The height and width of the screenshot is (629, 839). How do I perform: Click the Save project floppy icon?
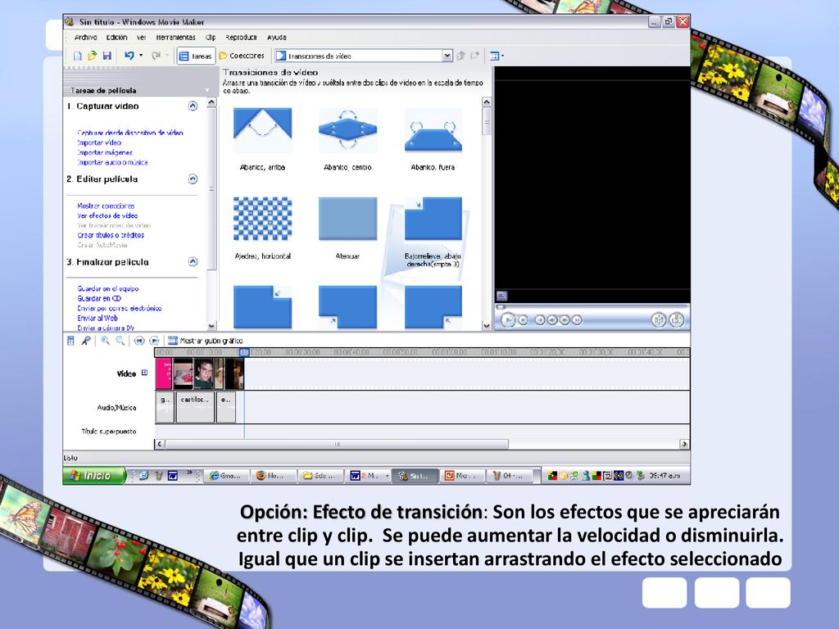[107, 56]
